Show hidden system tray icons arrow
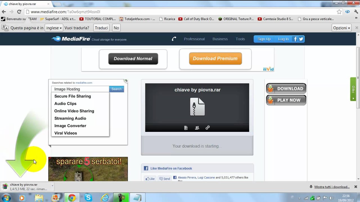The image size is (360, 202). (299, 198)
